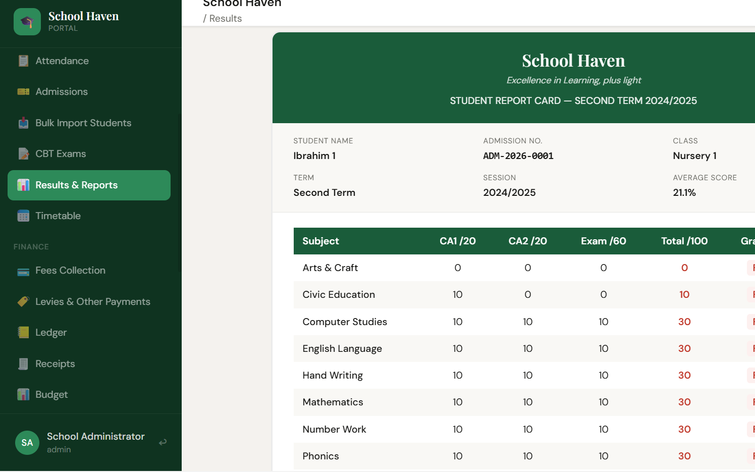The image size is (755, 472).
Task: Click the Ledger notebook icon
Action: (x=23, y=333)
